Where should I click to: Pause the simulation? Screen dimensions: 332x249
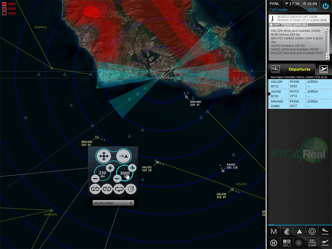pos(274,243)
